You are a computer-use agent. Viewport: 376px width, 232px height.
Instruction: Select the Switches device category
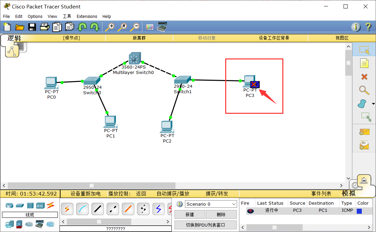click(x=20, y=205)
